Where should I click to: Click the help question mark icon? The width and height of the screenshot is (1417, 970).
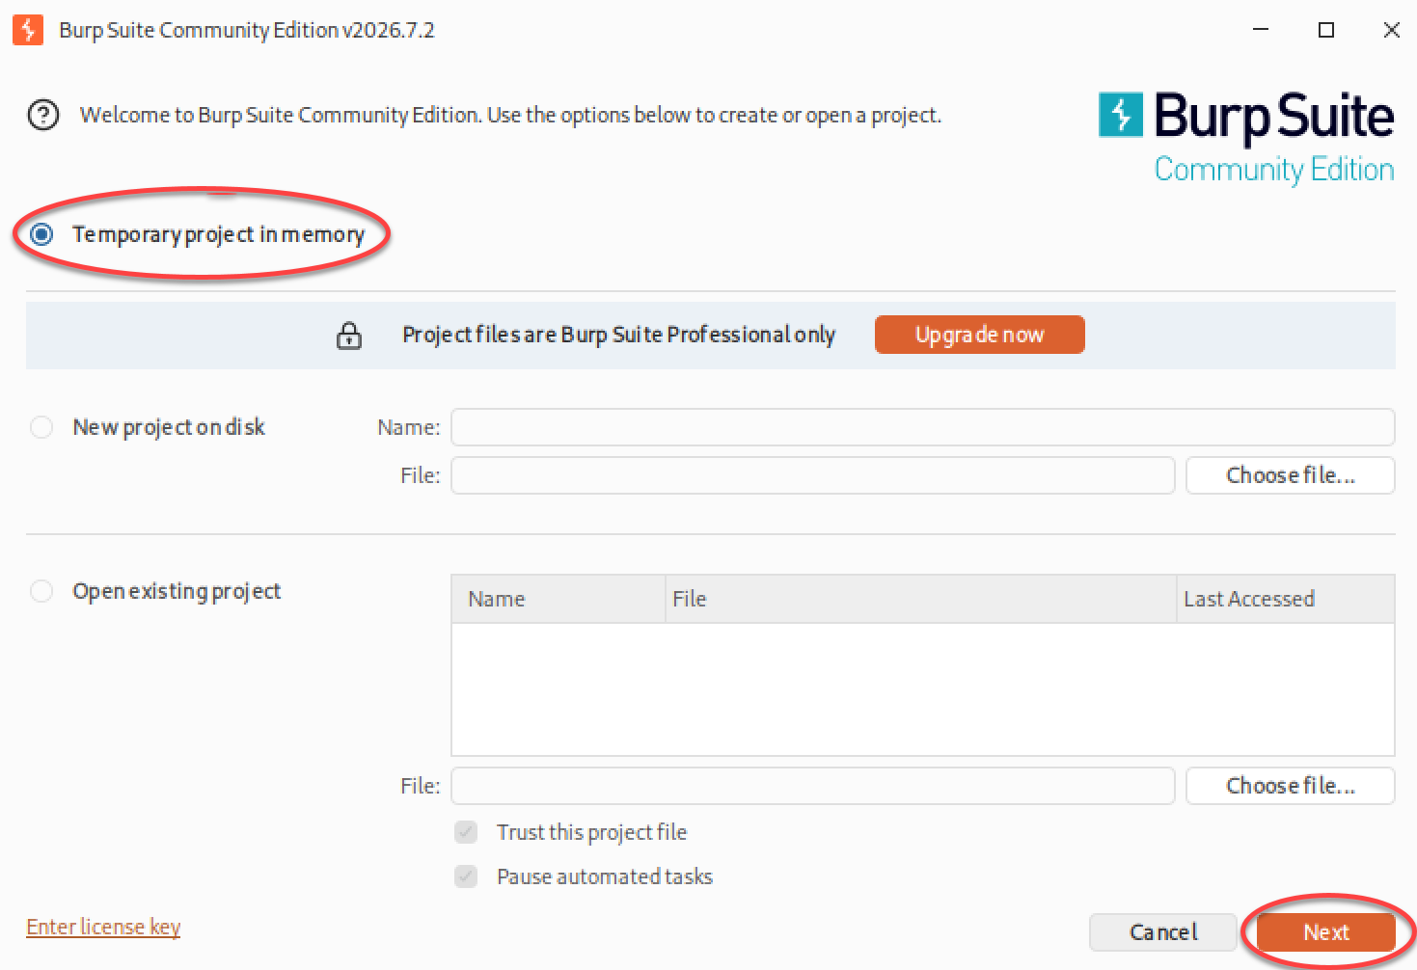(x=43, y=116)
